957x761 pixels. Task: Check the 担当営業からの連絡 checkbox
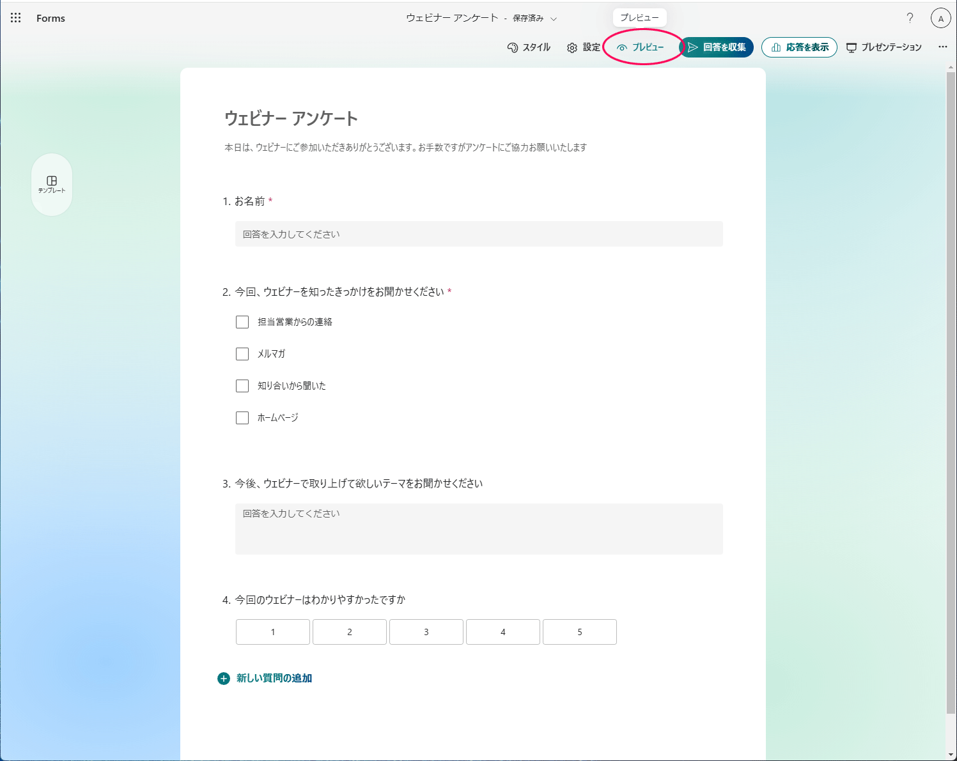click(x=242, y=322)
